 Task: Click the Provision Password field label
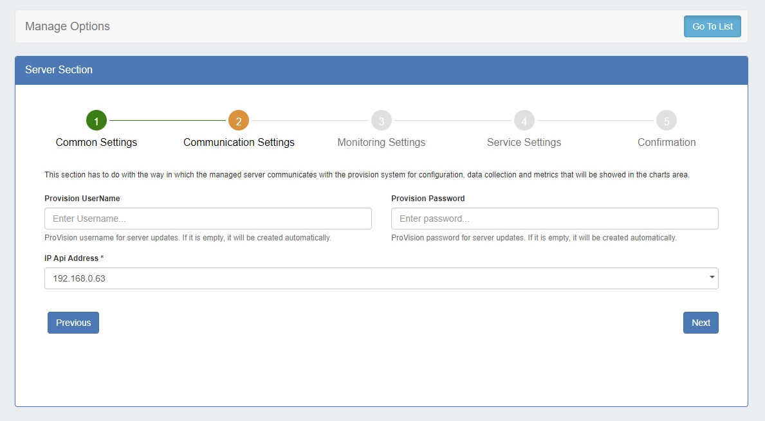click(428, 199)
